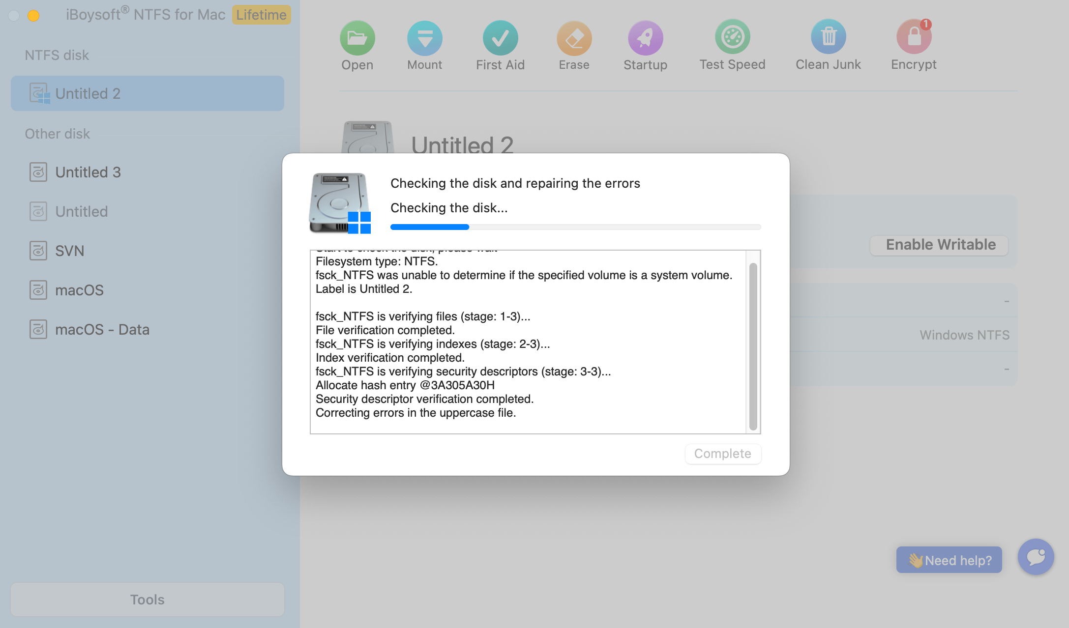Click the 'Checking the disk...' status text

click(x=449, y=208)
